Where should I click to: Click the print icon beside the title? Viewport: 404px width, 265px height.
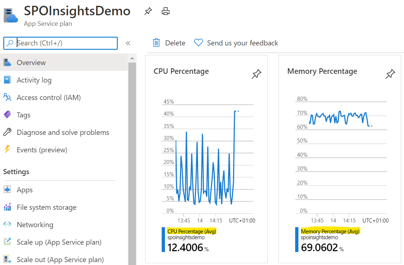pyautogui.click(x=165, y=11)
